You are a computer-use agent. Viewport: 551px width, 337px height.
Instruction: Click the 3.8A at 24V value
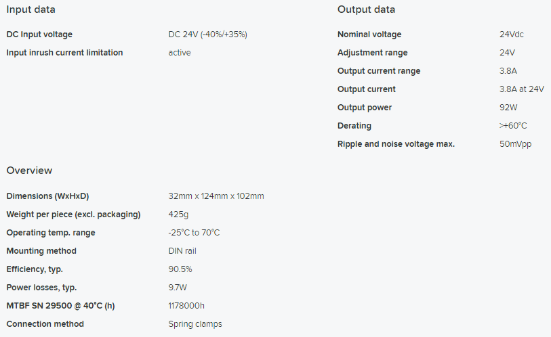pos(521,89)
